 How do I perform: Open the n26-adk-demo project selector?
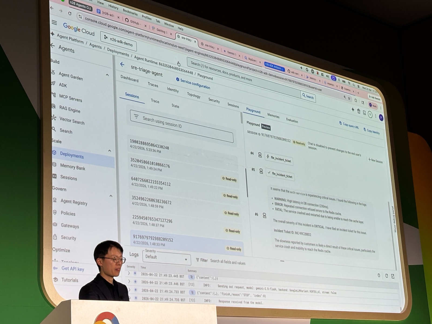coord(118,41)
